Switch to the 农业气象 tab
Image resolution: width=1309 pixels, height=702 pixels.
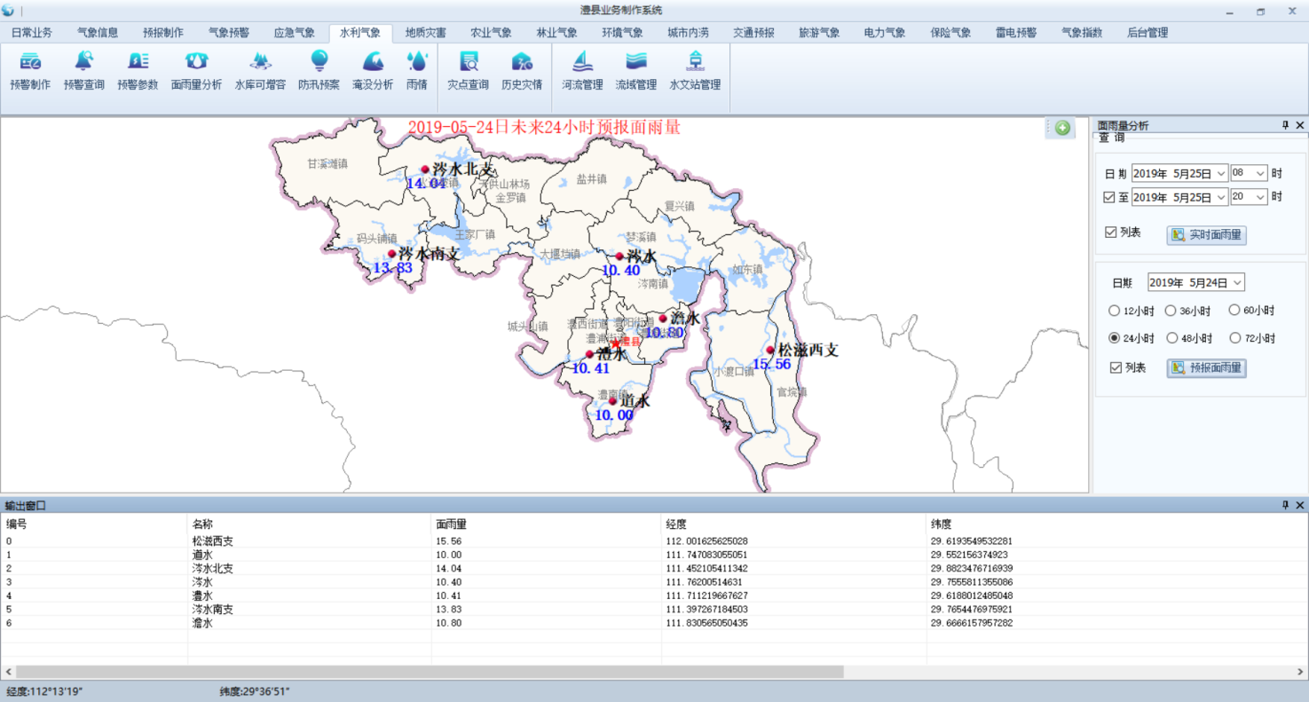pyautogui.click(x=491, y=33)
